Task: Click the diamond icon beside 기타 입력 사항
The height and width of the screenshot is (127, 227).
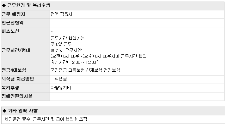Action: pos(4,111)
